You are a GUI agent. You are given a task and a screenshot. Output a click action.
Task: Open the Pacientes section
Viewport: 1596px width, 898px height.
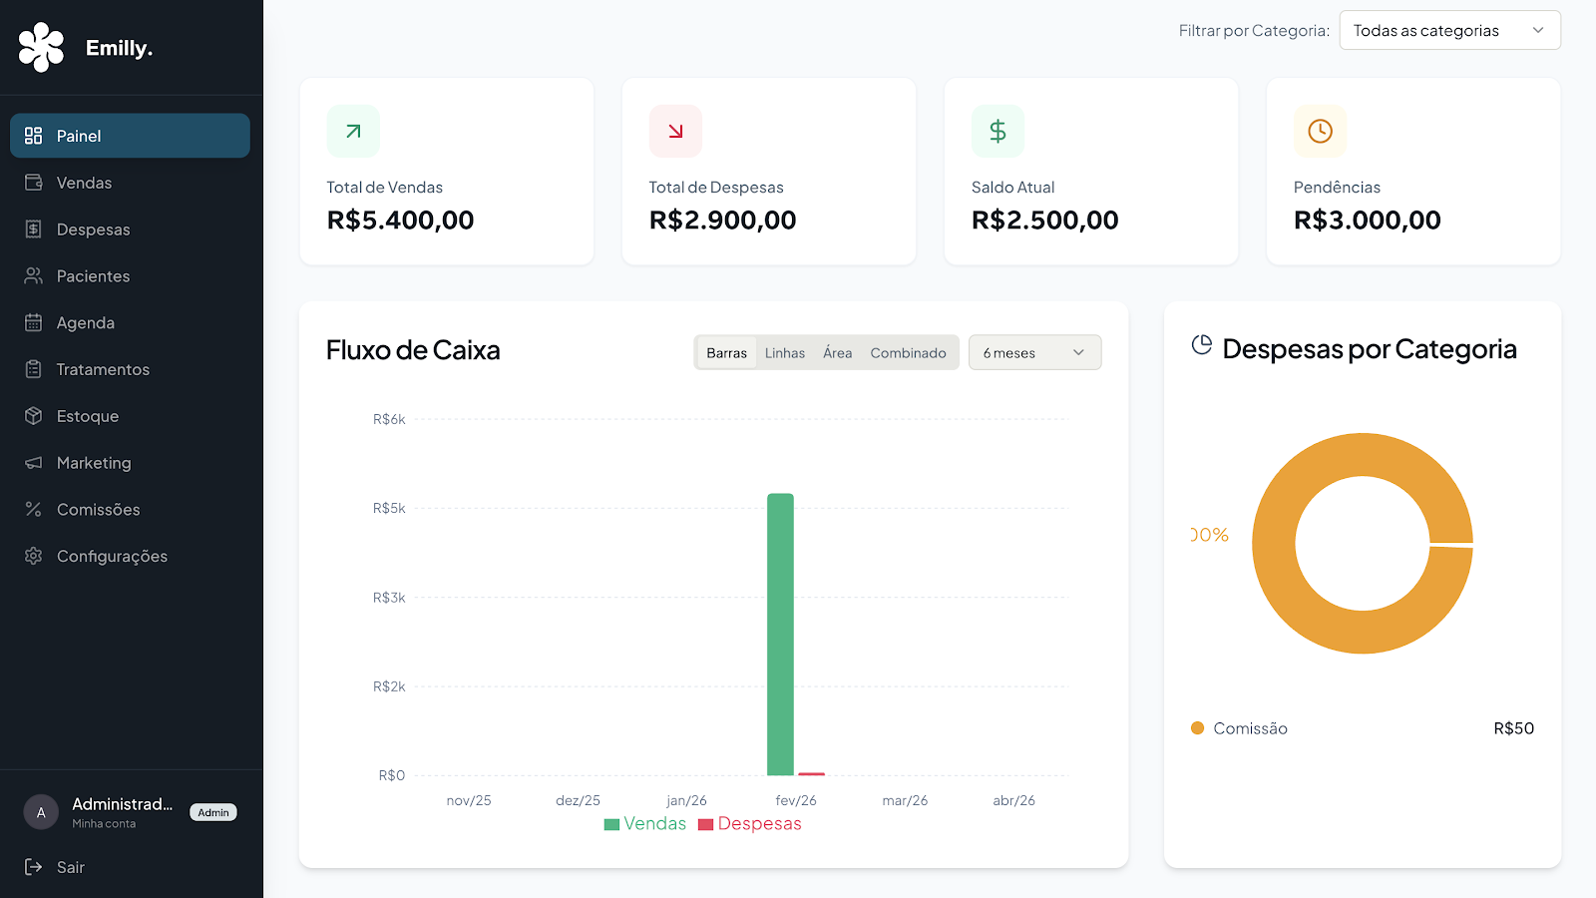tap(92, 275)
